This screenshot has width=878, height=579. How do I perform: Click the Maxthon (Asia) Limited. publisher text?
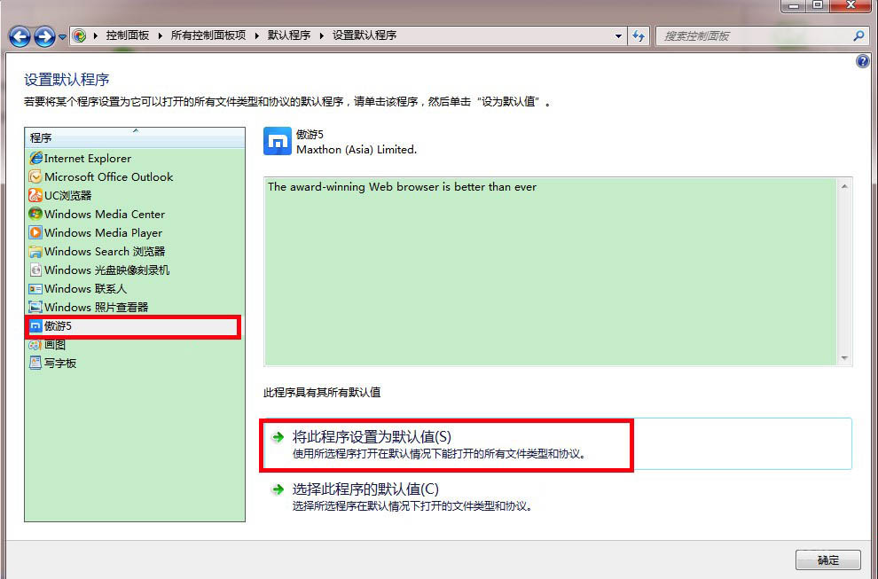coord(357,150)
